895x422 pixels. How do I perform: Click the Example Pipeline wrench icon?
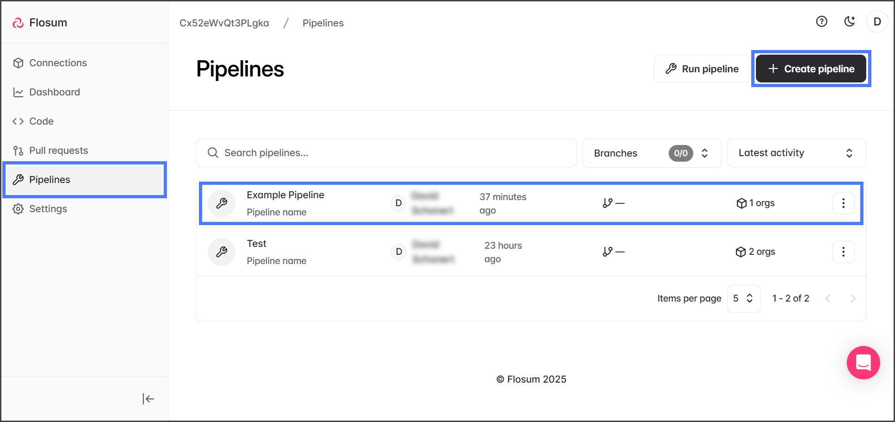(x=222, y=203)
